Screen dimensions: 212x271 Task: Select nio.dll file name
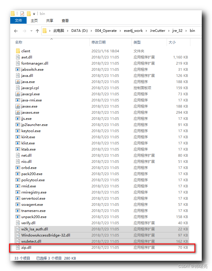pyautogui.click(x=26, y=161)
